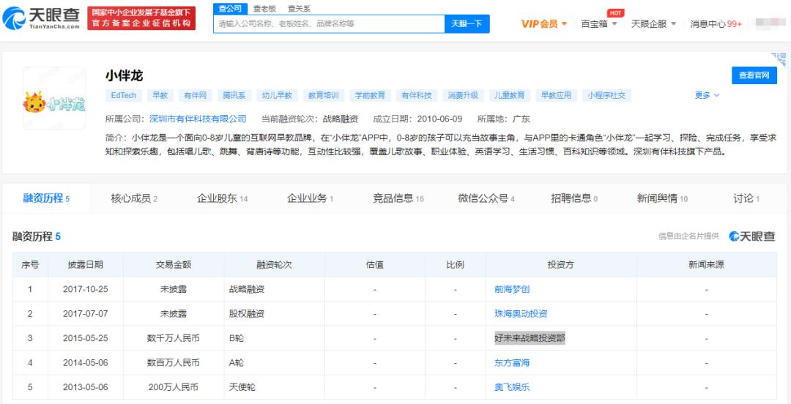This screenshot has width=791, height=404.
Task: Switch to the 企业股东 tab
Action: click(222, 199)
